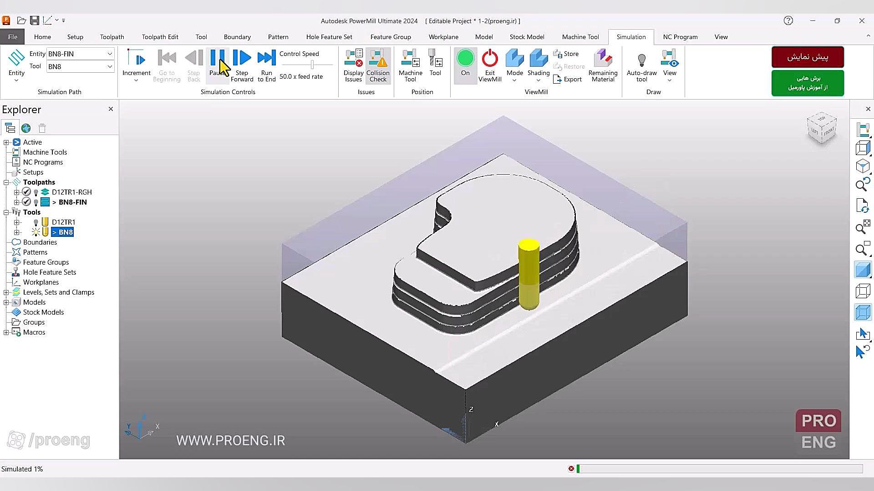Toggle D12TR1-RGH toolpath checkmark
The width and height of the screenshot is (874, 491).
point(26,192)
